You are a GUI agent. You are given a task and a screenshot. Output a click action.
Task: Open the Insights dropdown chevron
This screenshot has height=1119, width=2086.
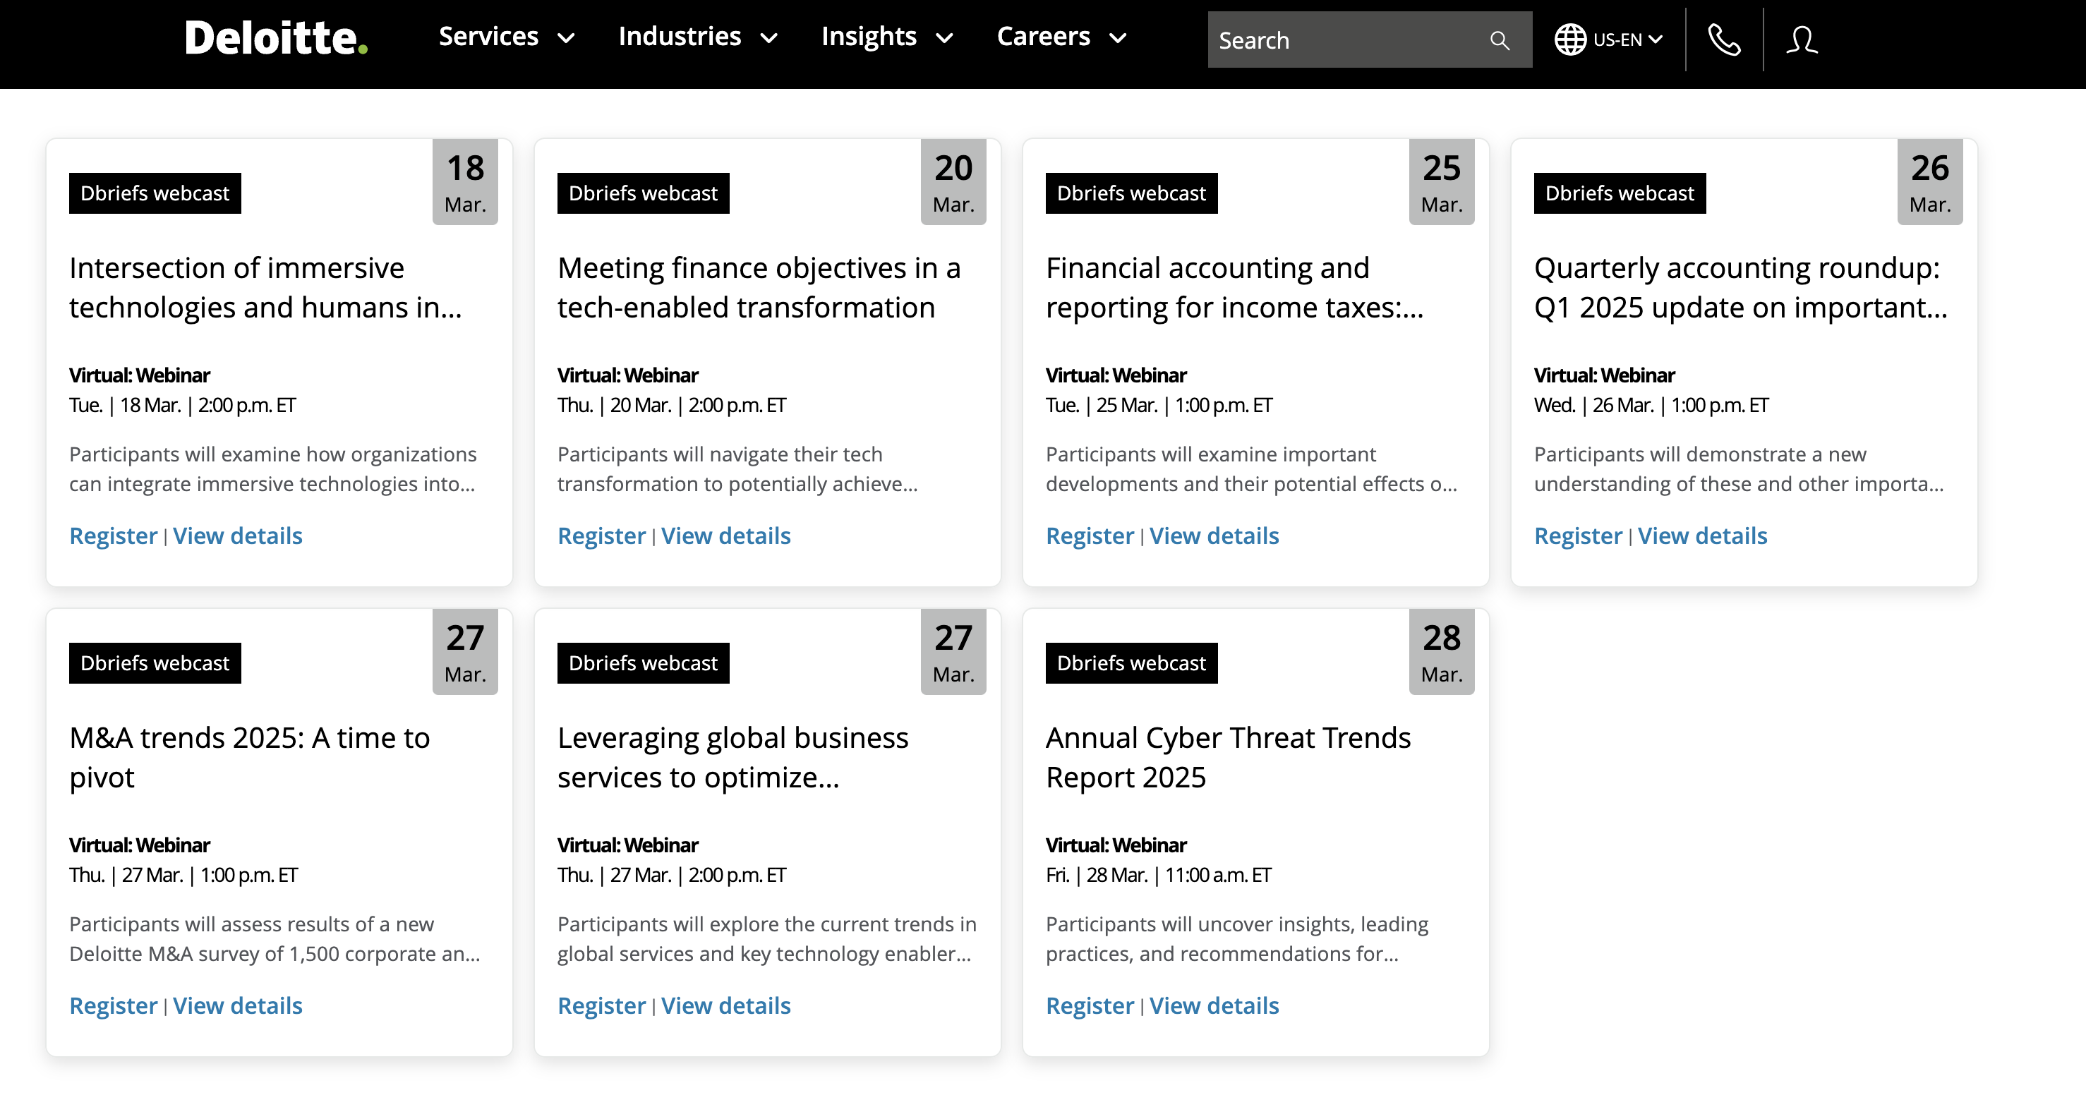pos(944,38)
